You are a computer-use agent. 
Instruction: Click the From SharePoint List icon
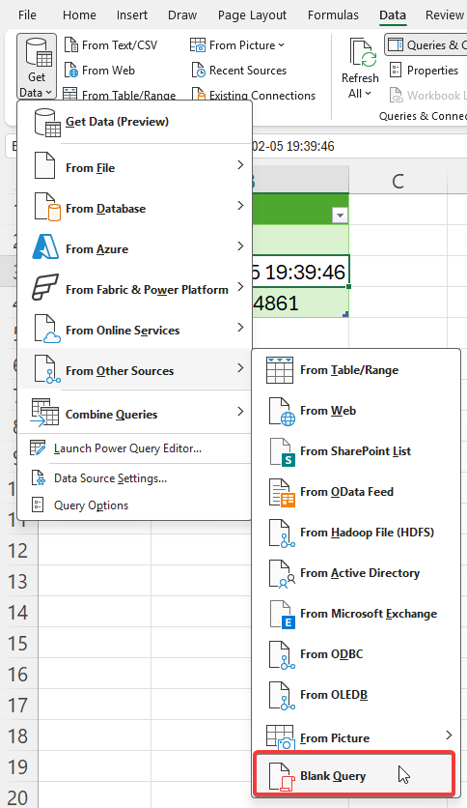[282, 452]
